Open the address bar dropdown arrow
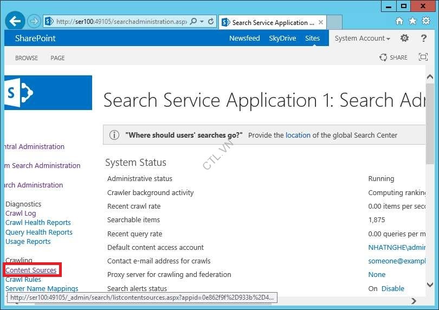 tap(202, 22)
